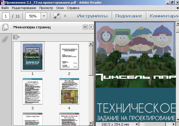Click the Adobe PDF title bar icon
The height and width of the screenshot is (126, 179).
tap(3, 3)
